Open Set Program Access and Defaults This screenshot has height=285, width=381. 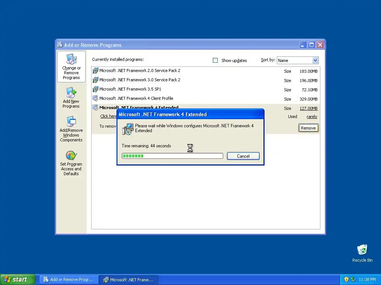[x=71, y=163]
